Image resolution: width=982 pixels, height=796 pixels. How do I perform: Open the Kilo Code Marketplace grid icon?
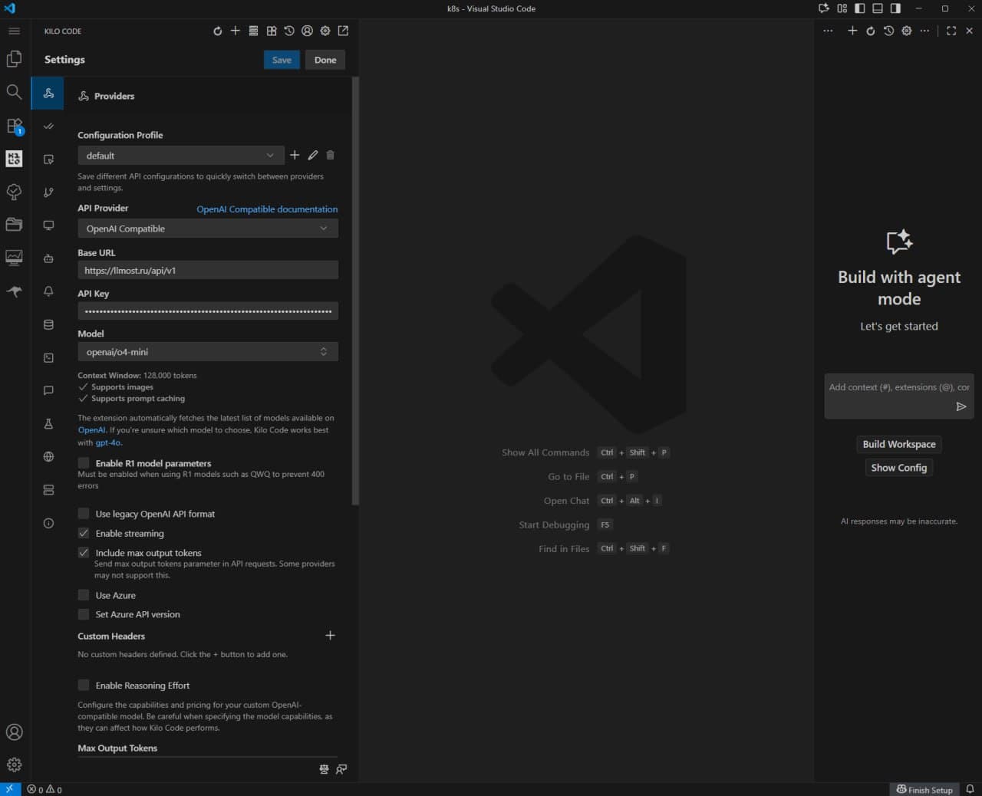(x=272, y=31)
